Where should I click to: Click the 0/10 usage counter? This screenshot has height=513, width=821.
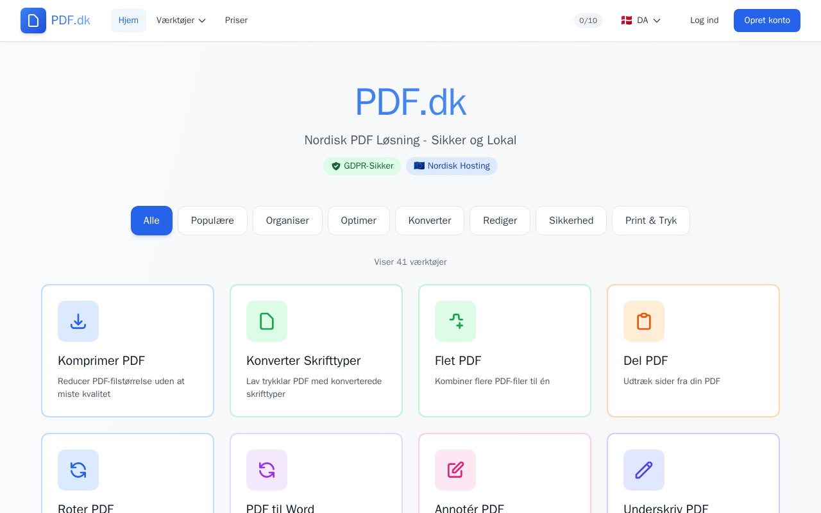coord(588,21)
